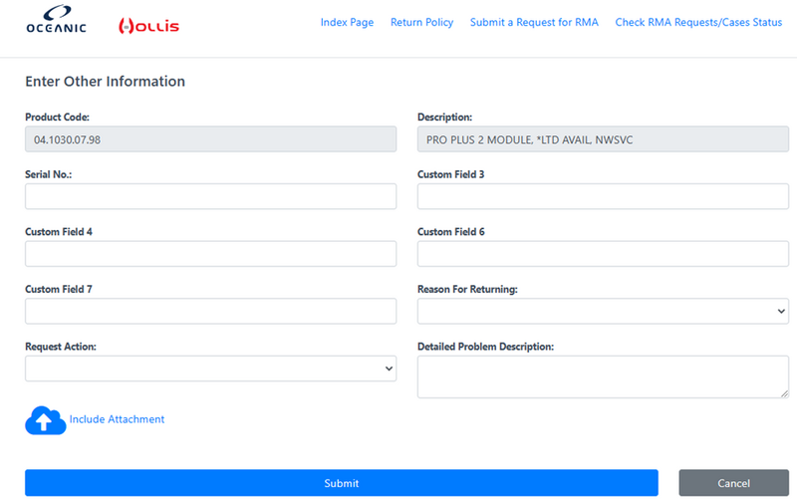
Task: Expand the Request Action dropdown
Action: 210,369
